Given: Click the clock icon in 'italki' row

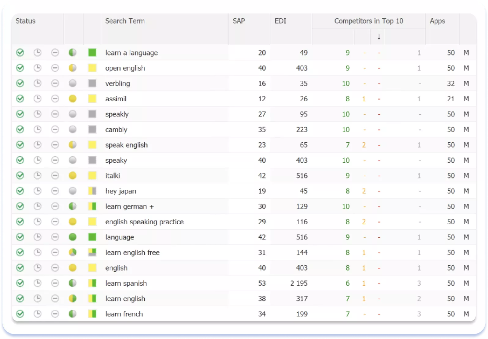Looking at the screenshot, I should coord(37,176).
